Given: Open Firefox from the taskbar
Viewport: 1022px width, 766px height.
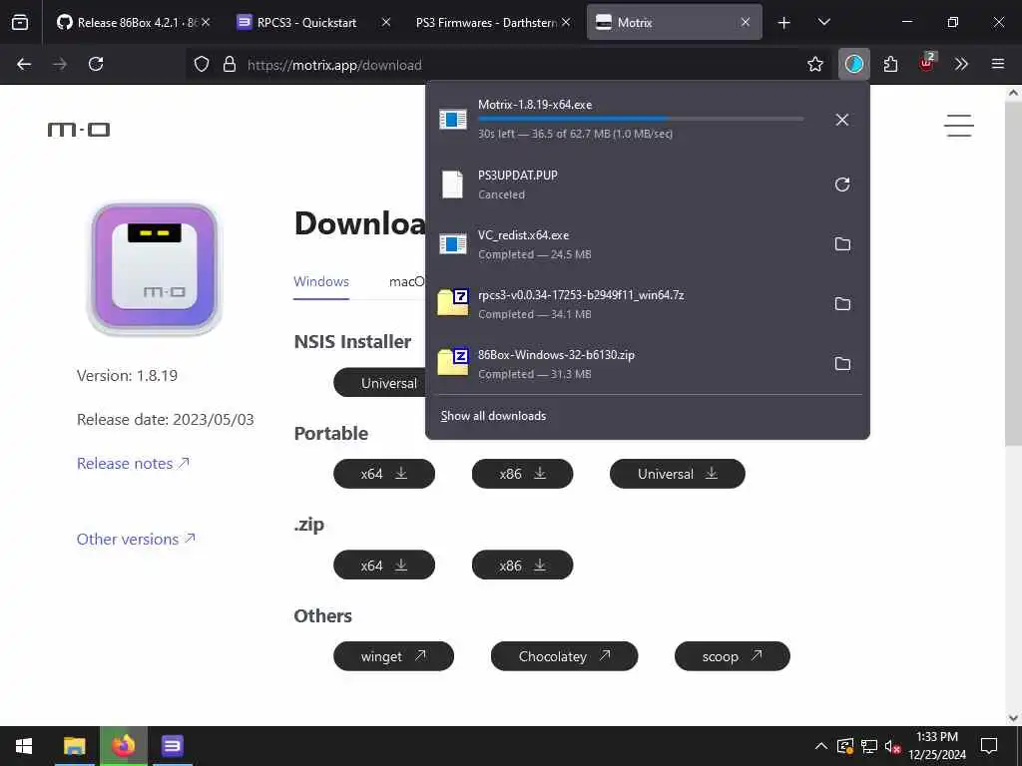Looking at the screenshot, I should (x=123, y=746).
